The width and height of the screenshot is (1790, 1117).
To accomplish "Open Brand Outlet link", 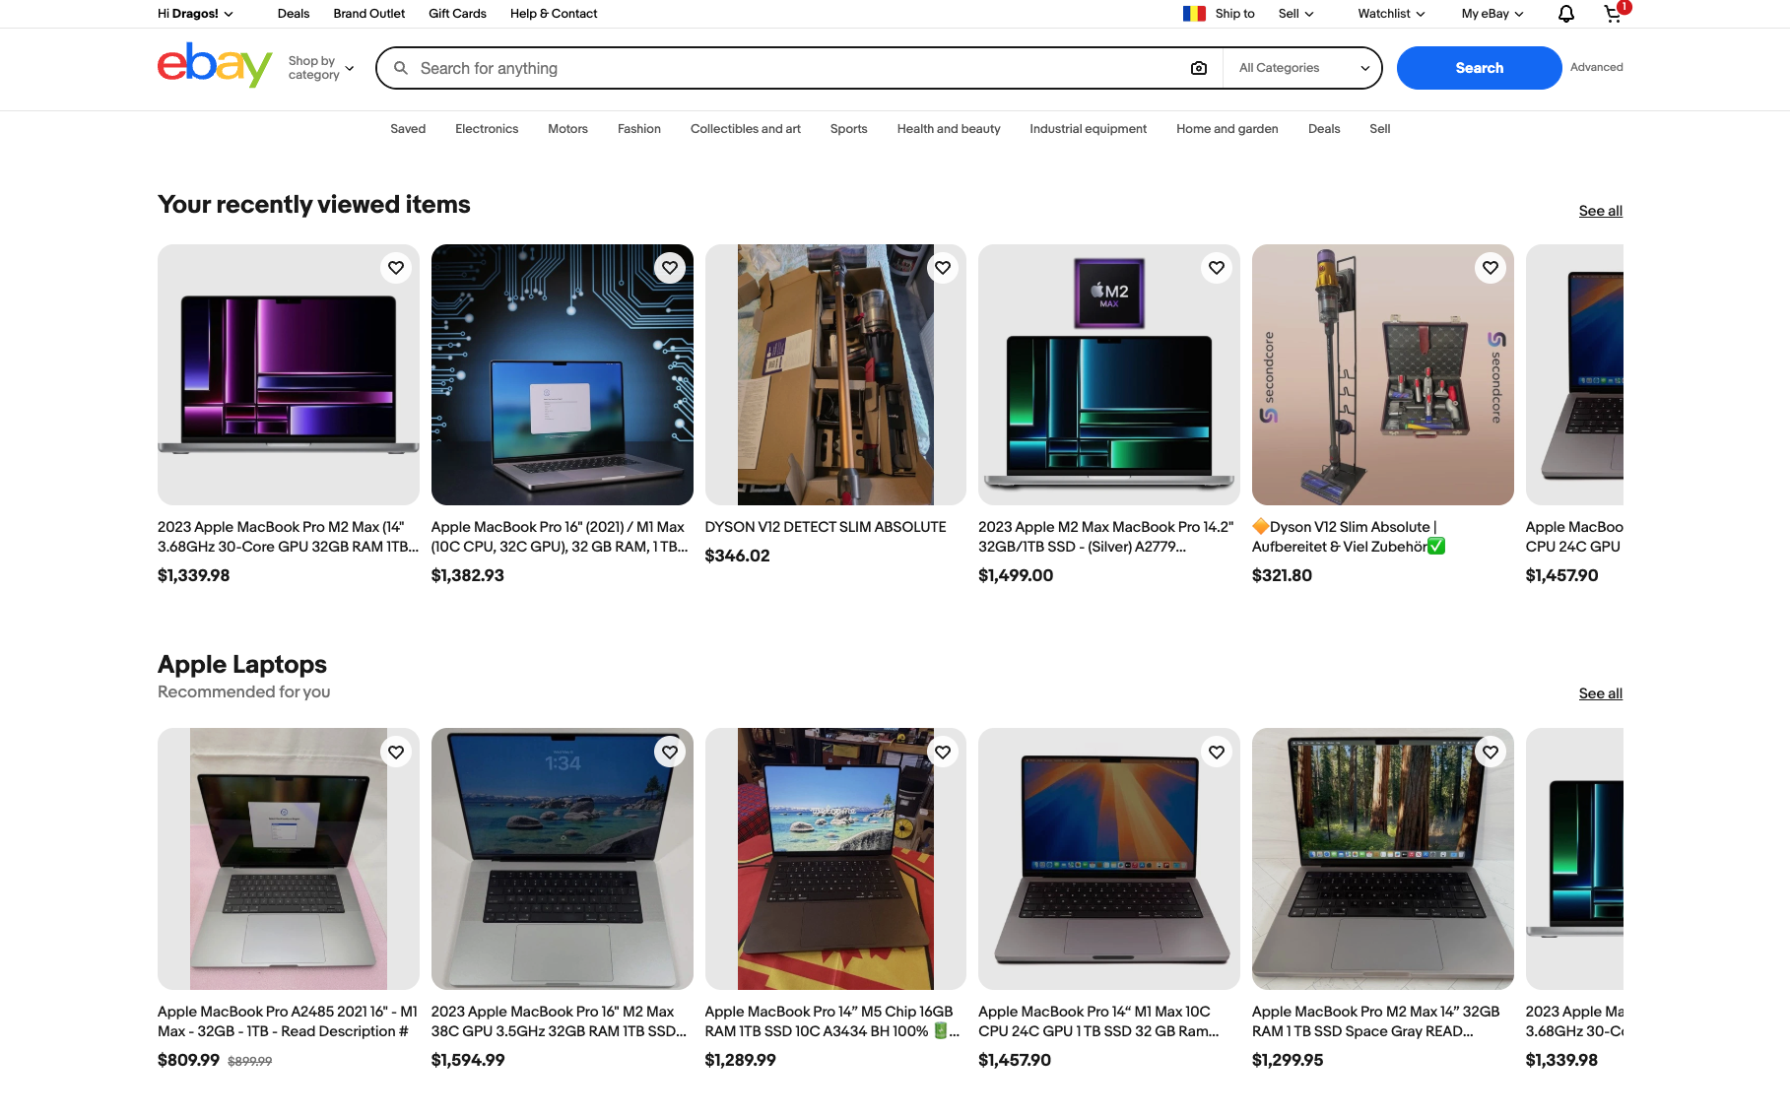I will (x=369, y=14).
